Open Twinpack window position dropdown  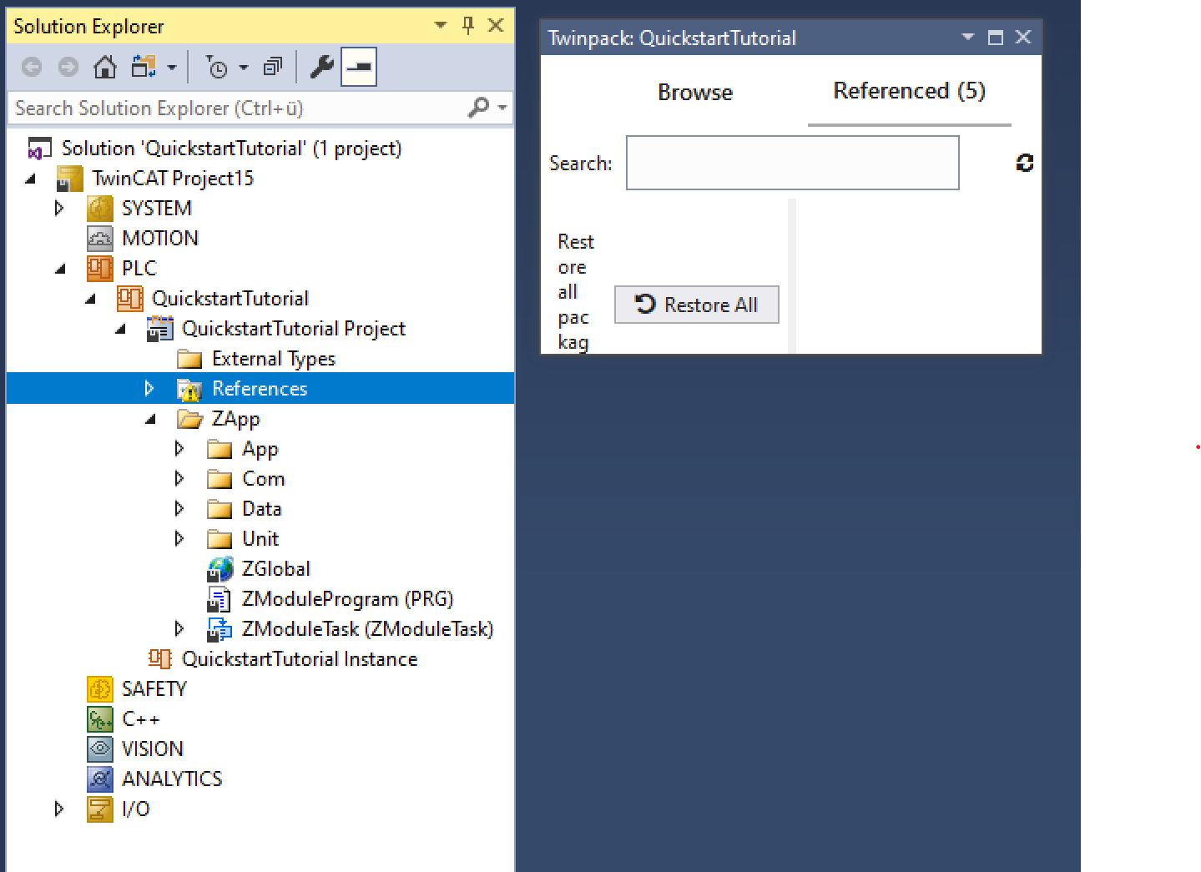[968, 37]
